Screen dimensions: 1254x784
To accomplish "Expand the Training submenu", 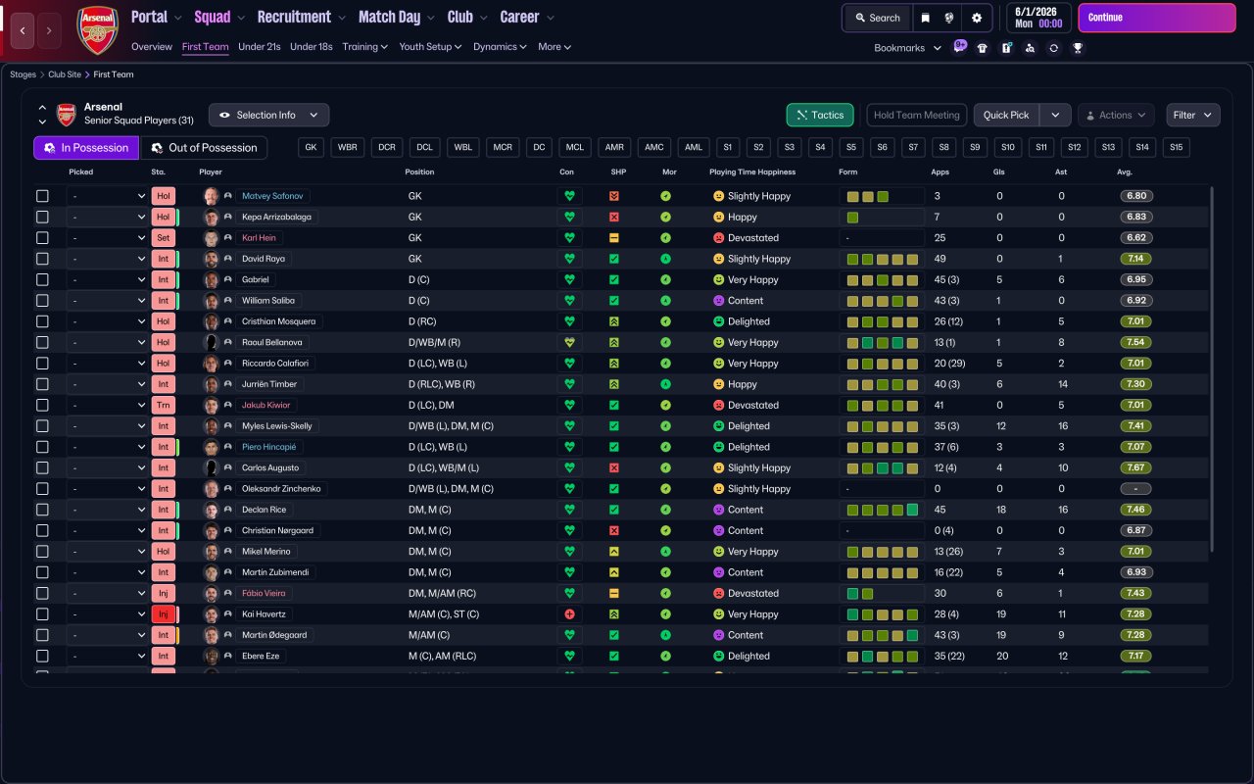I will point(364,47).
